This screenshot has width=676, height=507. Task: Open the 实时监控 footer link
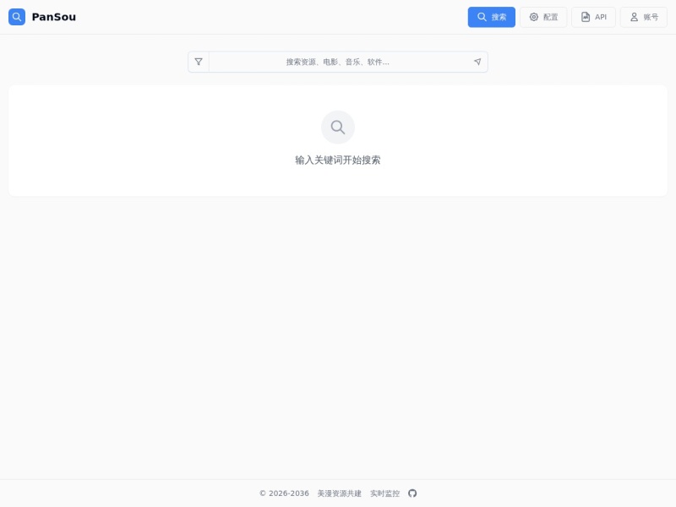tap(385, 493)
